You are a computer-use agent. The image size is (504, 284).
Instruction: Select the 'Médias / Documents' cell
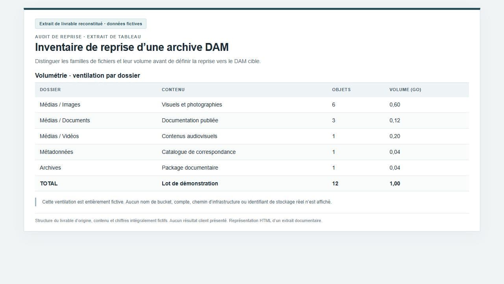[65, 120]
